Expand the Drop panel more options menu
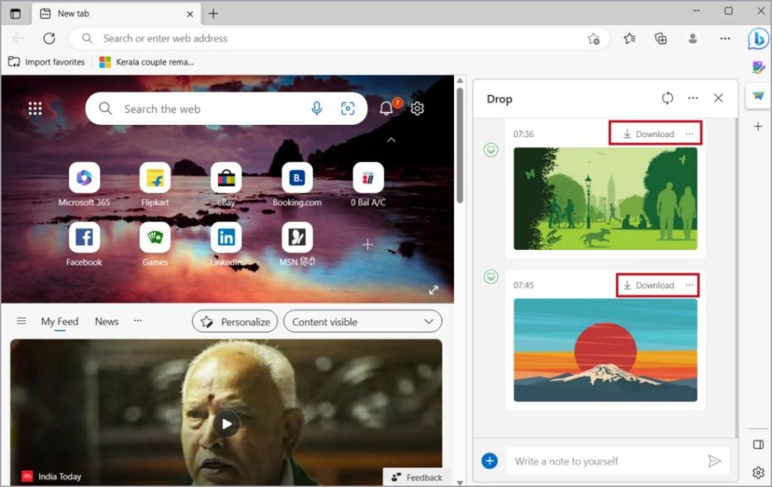 (x=693, y=98)
